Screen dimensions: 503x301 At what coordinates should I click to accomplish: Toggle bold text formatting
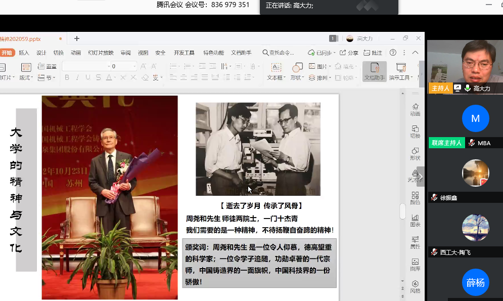tap(67, 77)
